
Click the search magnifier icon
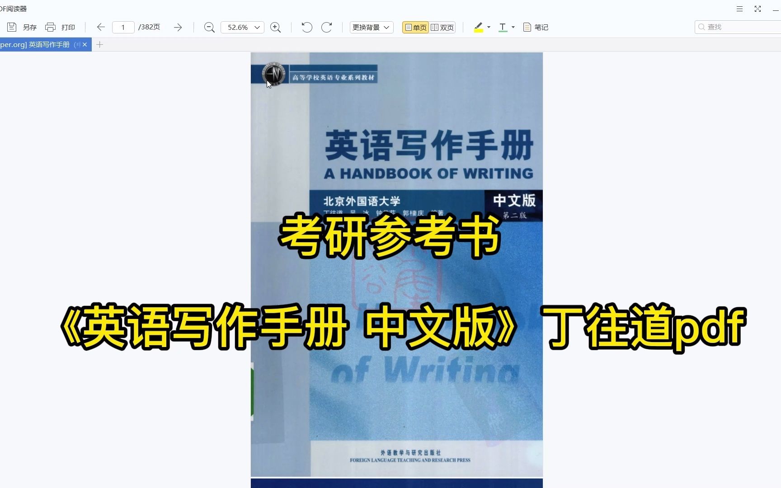701,27
